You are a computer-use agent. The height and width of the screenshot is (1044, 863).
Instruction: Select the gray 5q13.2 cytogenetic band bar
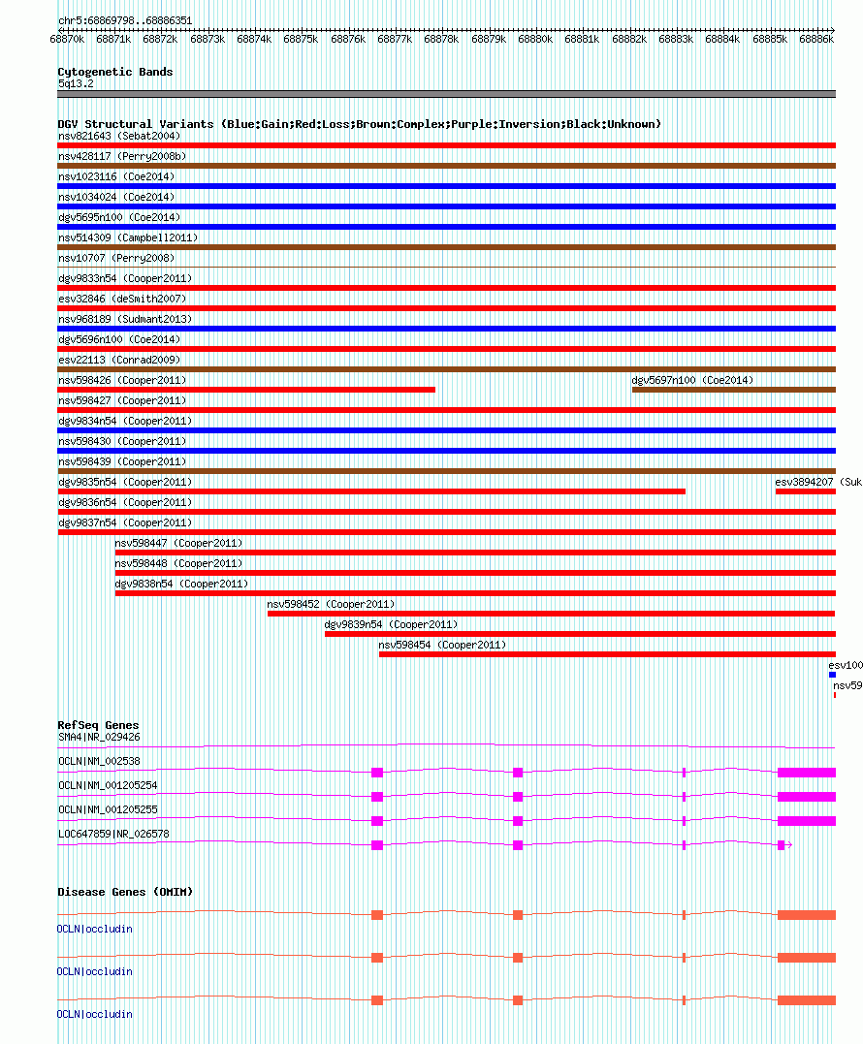(x=447, y=94)
